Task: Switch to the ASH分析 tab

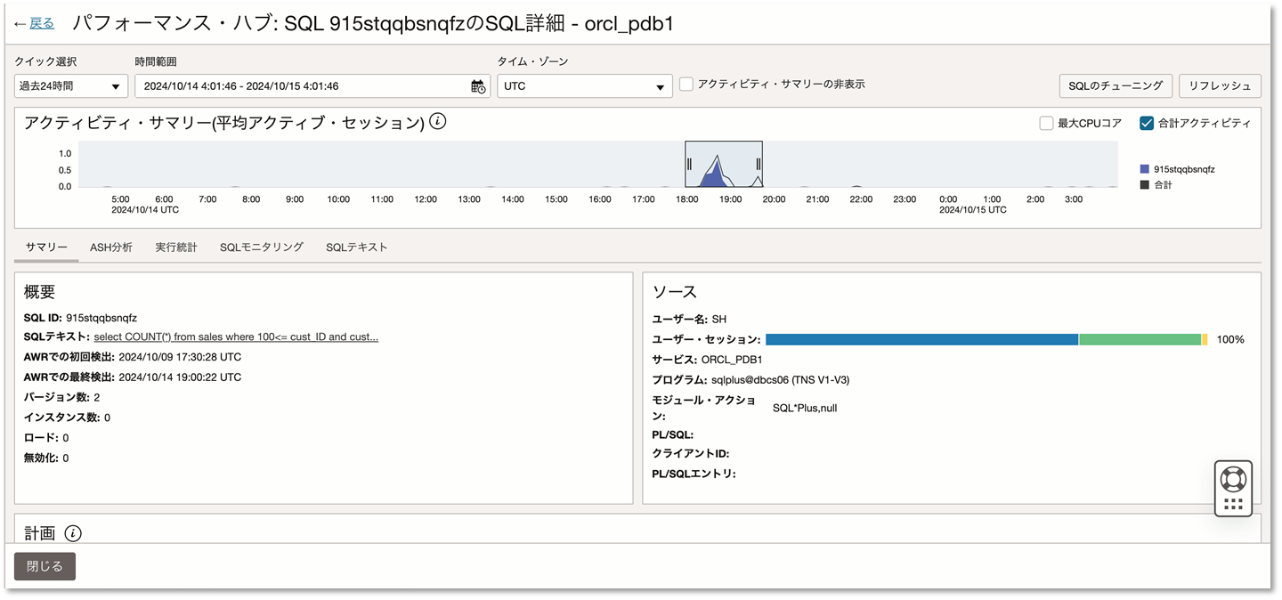Action: (110, 247)
